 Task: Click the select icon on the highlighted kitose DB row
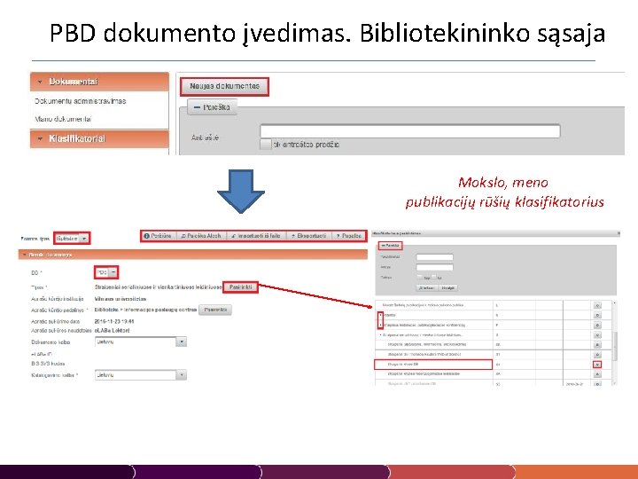tap(597, 365)
